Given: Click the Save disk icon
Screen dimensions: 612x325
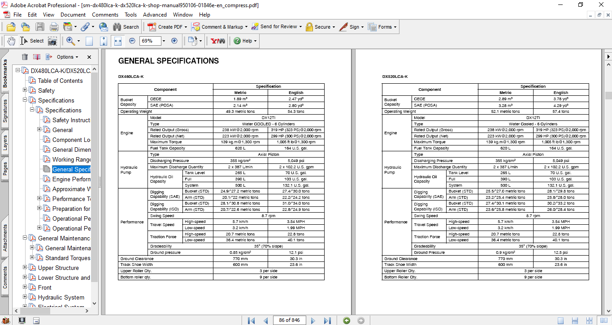Looking at the screenshot, I should [39, 27].
